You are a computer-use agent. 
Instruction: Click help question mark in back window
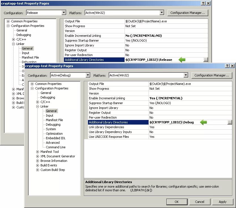pos(203,3)
